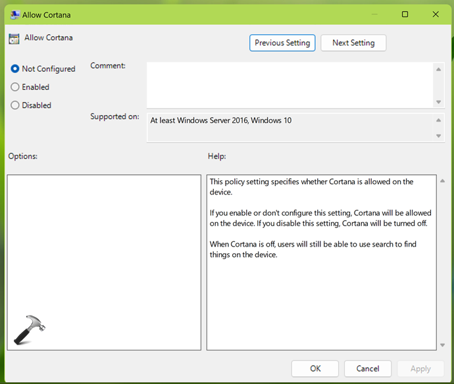
Task: Click up arrow in Supported on box
Action: click(x=439, y=120)
